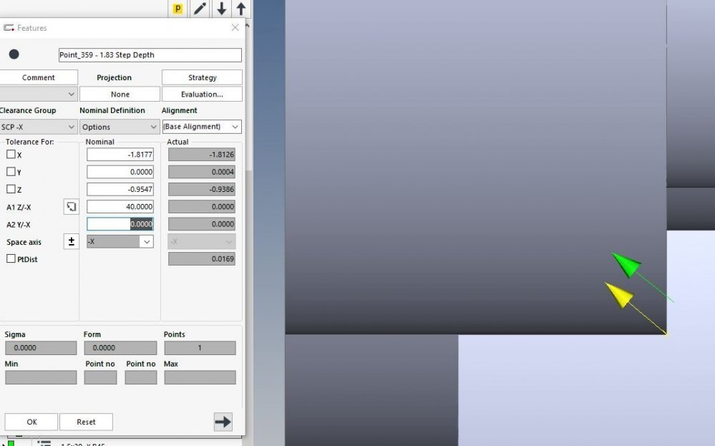Image resolution: width=715 pixels, height=446 pixels.
Task: Click the Evaluation... button
Action: 202,94
